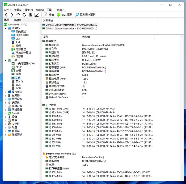Expand the 服务器 tree node

[5, 96]
